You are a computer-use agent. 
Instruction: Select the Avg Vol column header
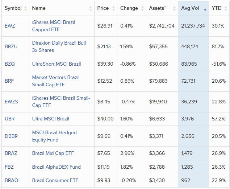(193, 8)
